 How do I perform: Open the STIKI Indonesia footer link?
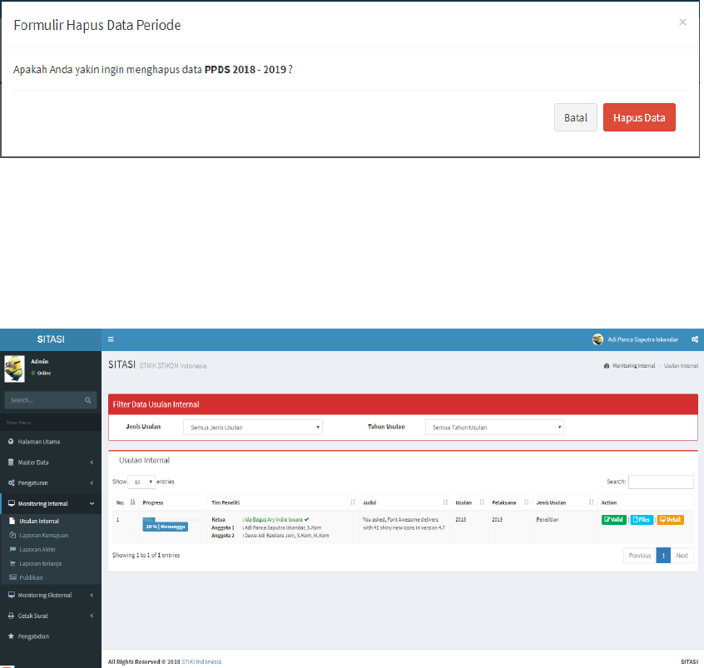[x=201, y=661]
